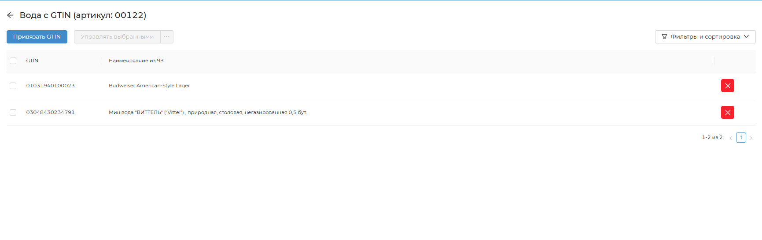Screen dimensions: 762x240
Task: Click GTIN value 01031940100023
Action: pos(50,86)
